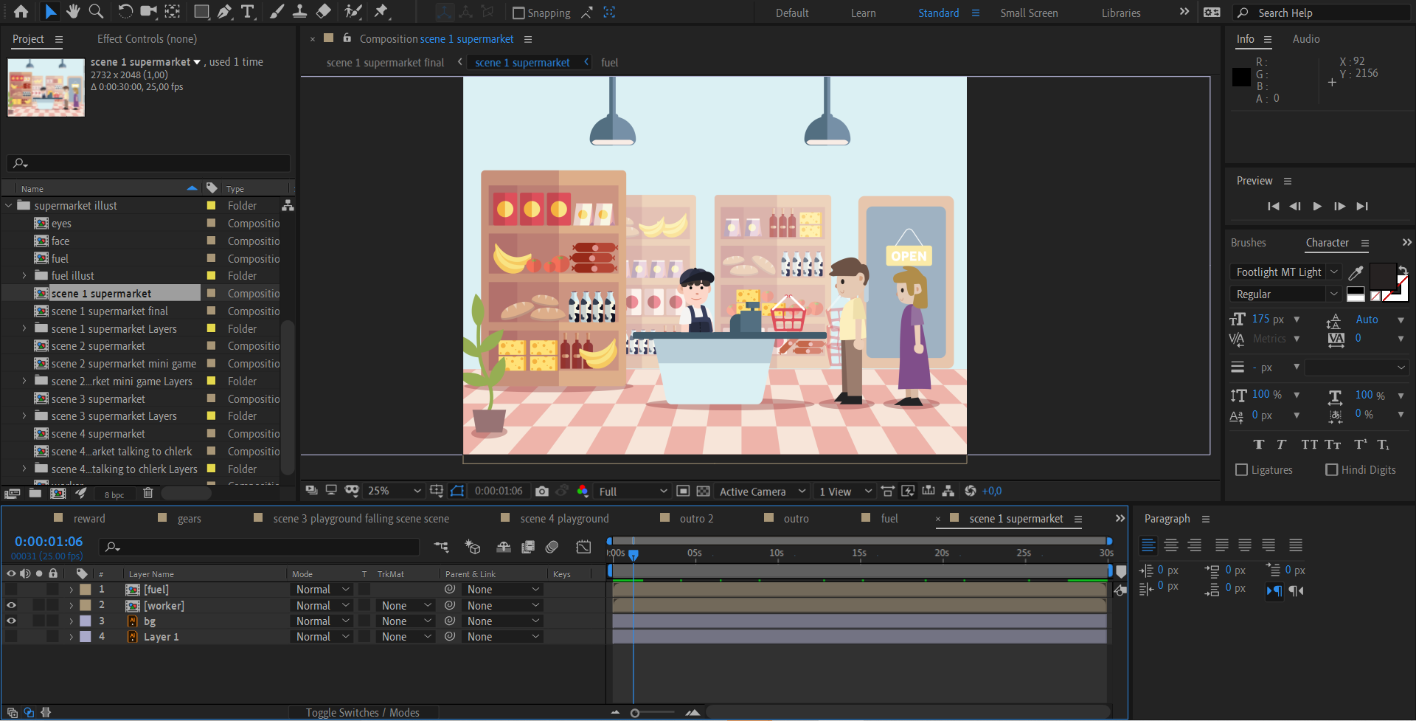1416x721 pixels.
Task: Select the Pen tool
Action: tap(224, 12)
